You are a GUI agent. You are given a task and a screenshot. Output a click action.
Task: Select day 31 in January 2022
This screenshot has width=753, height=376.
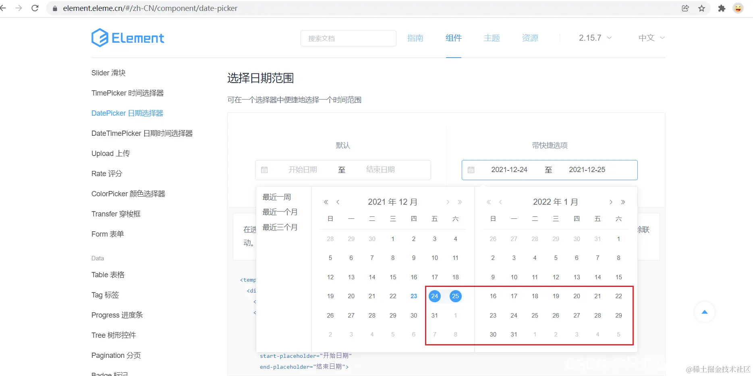[514, 334]
